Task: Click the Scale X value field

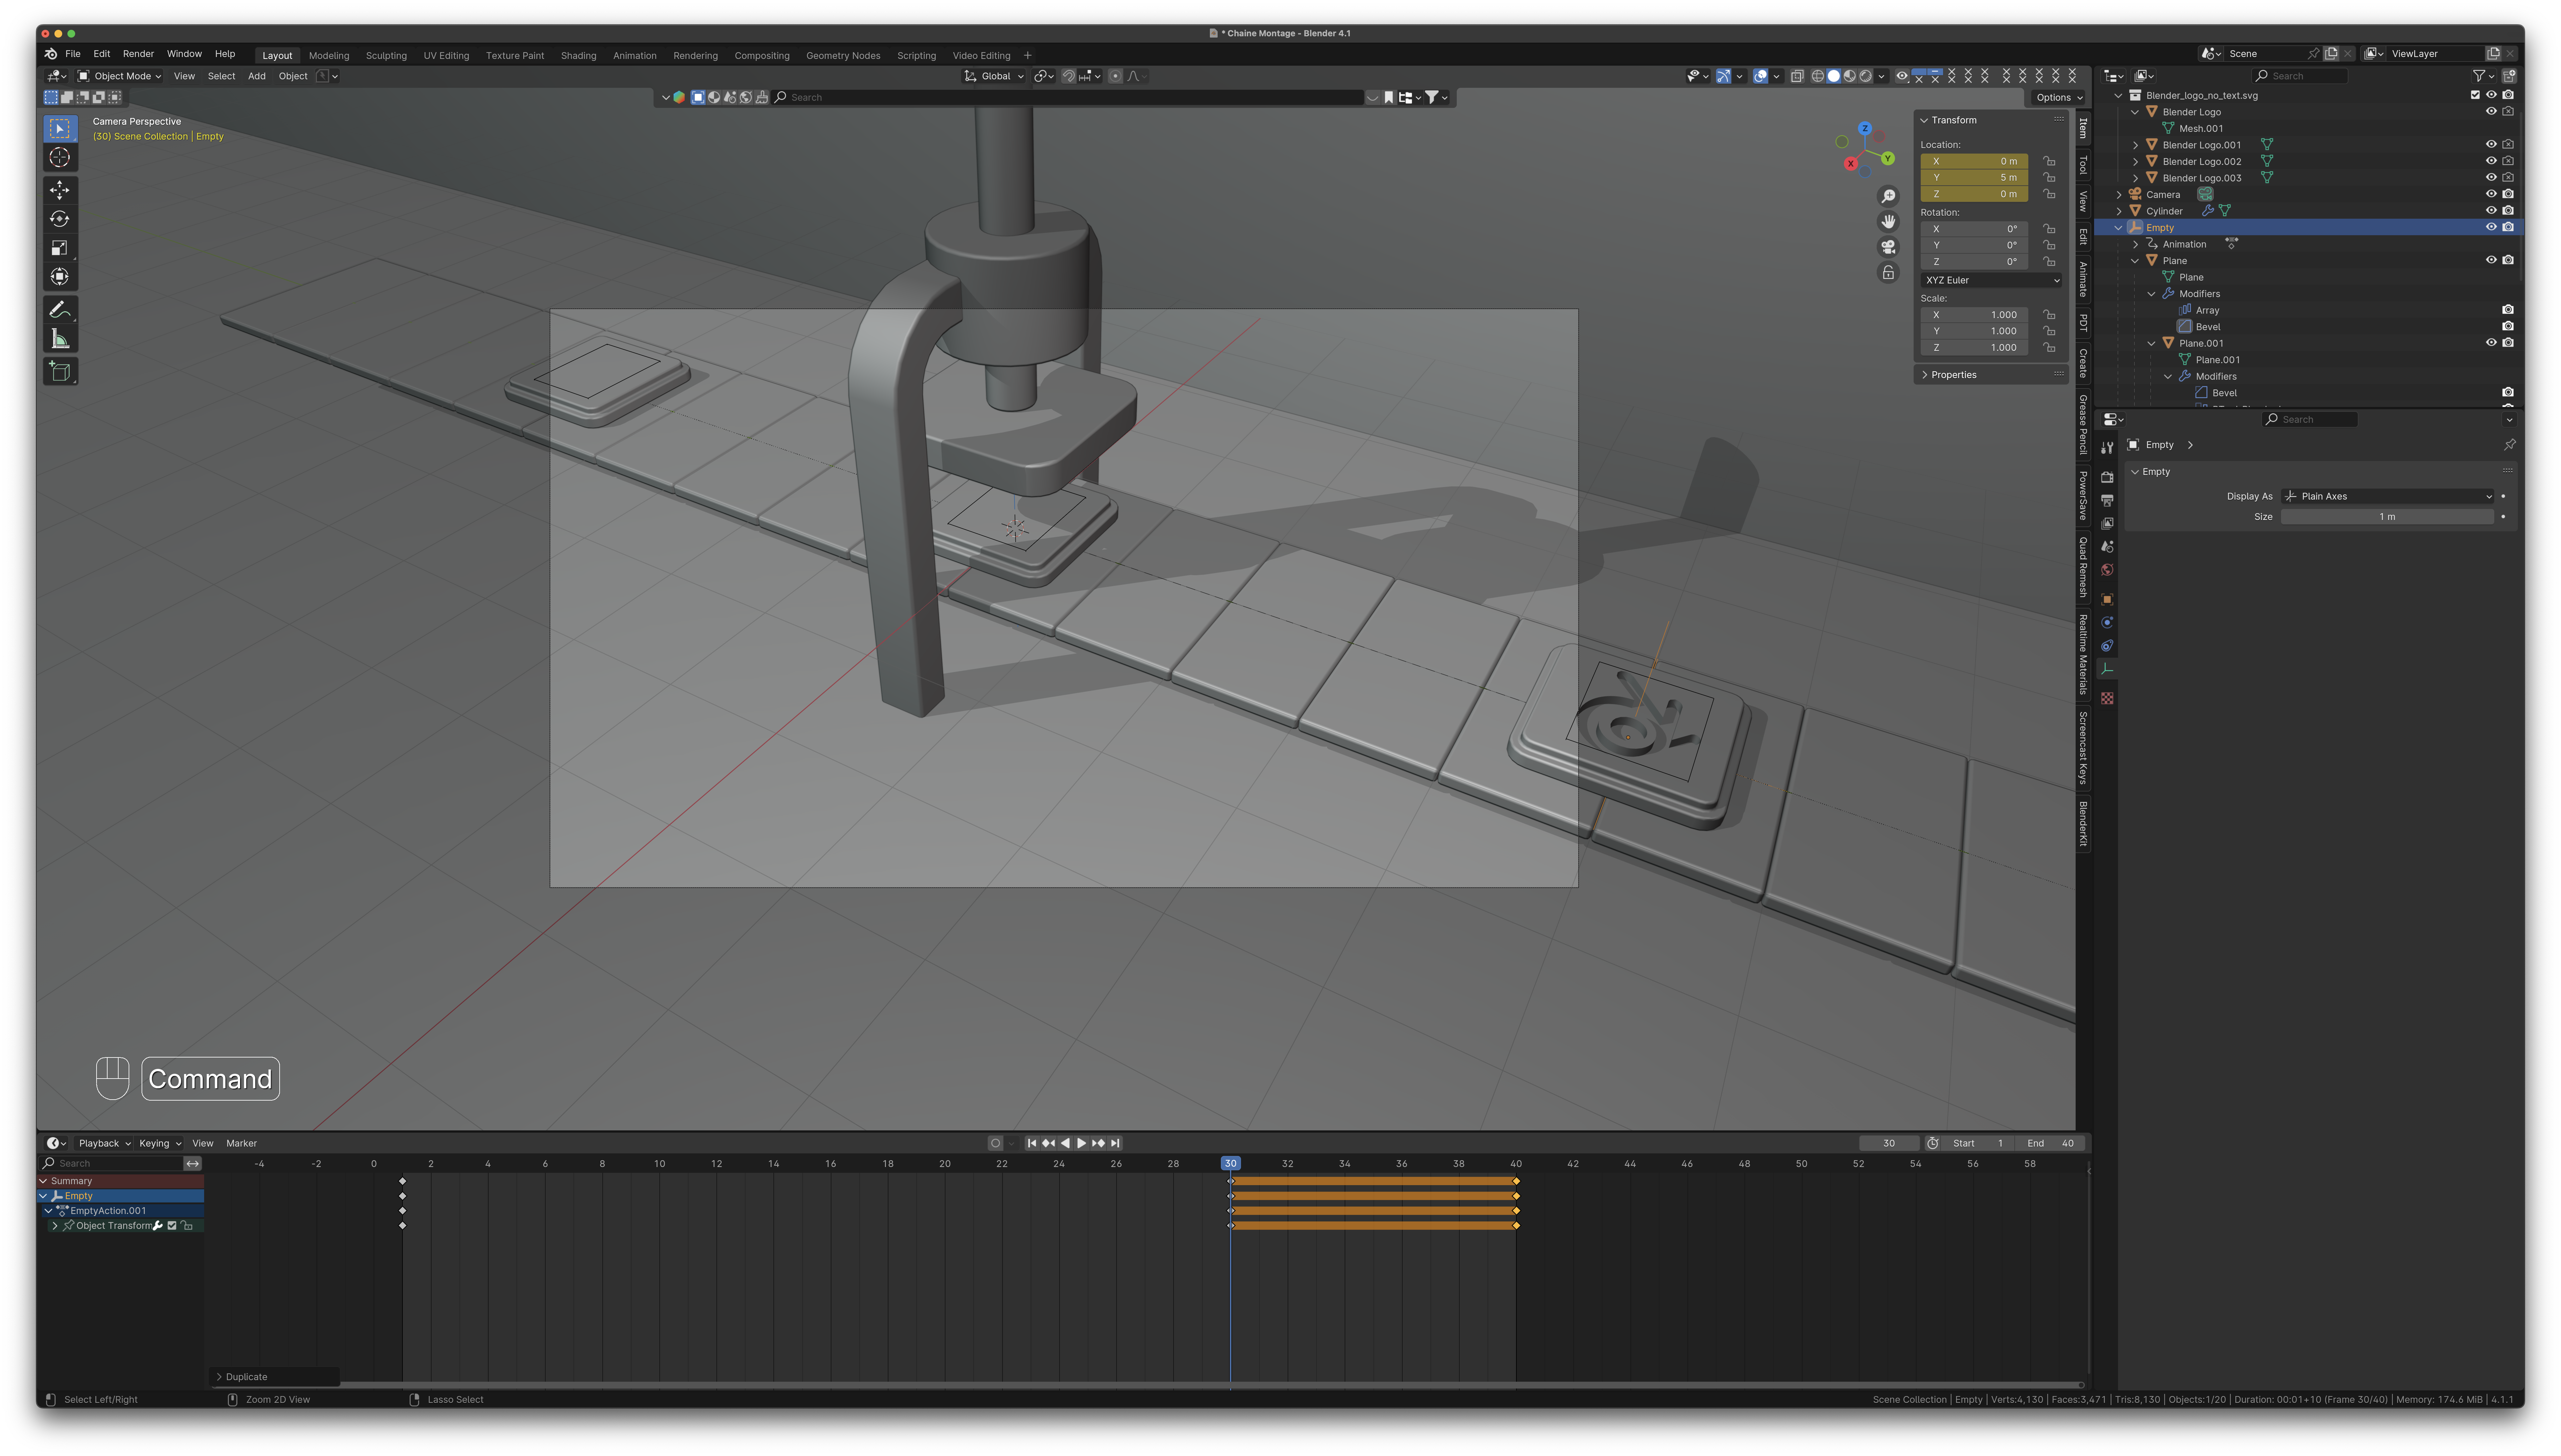Action: click(x=1974, y=315)
